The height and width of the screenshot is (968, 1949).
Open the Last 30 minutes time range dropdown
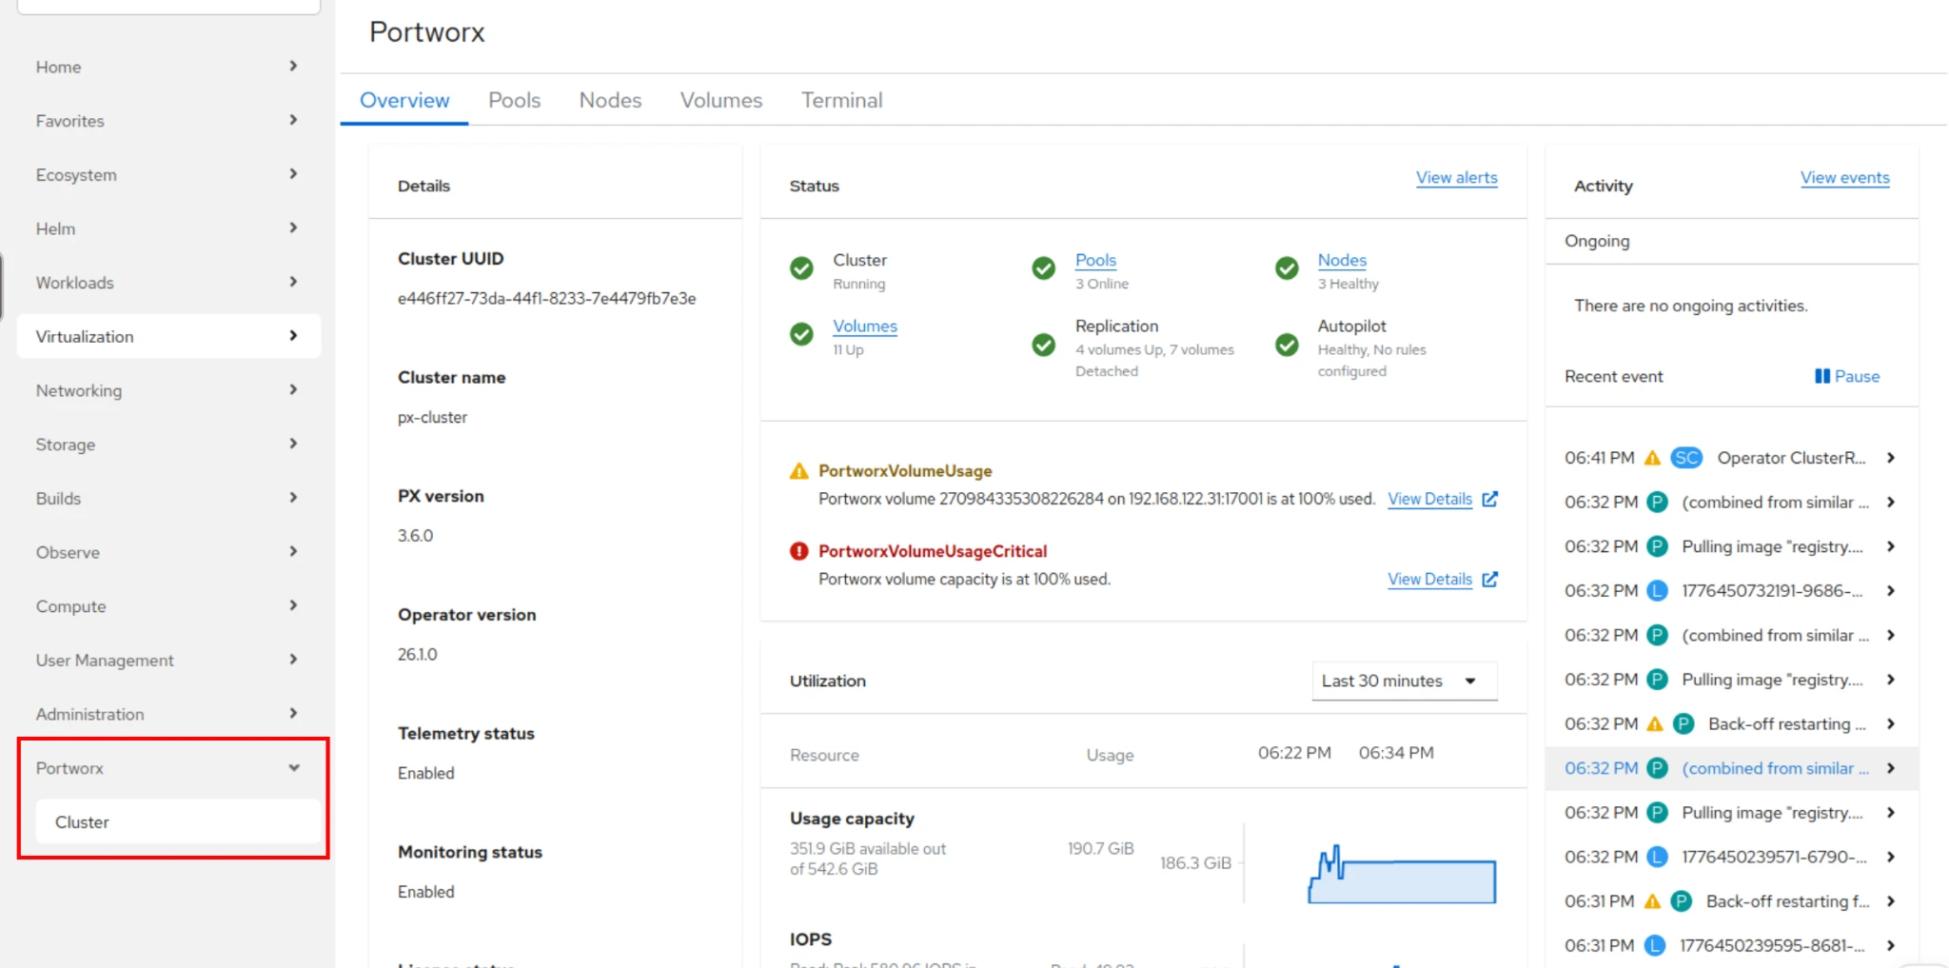1404,681
